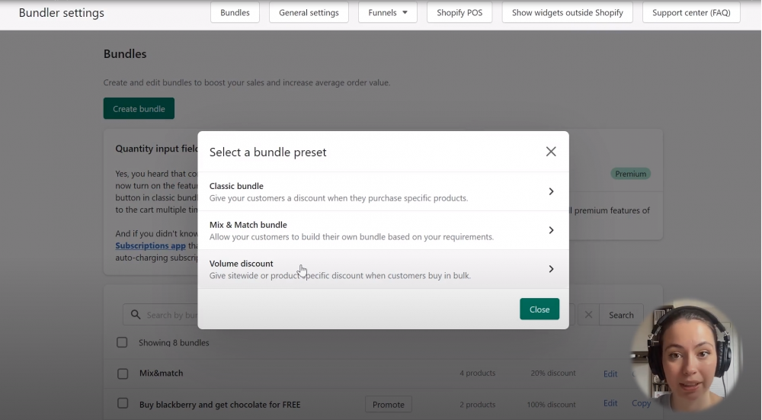The image size is (762, 420).
Task: Open the Mix & Match bundle chevron arrow
Action: coord(551,230)
